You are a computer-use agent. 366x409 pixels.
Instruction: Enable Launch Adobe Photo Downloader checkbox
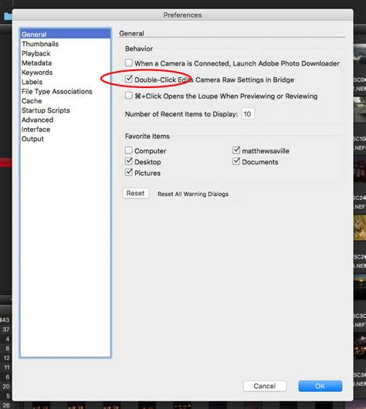(x=128, y=63)
